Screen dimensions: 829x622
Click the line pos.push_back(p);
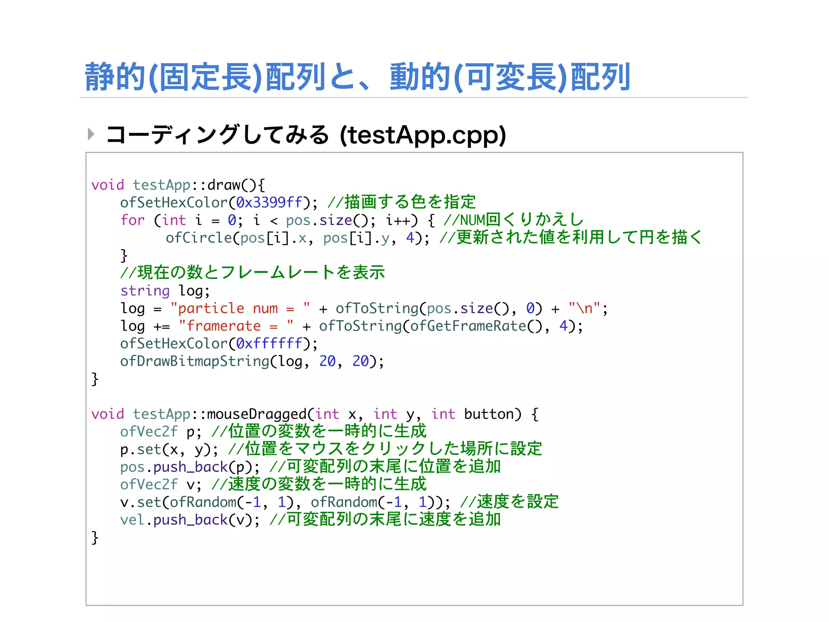(x=190, y=467)
